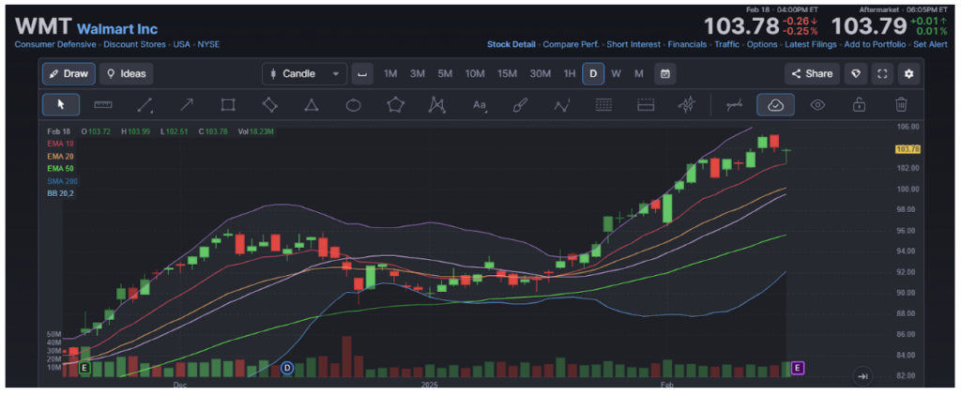Viewport: 961px width, 396px height.
Task: Click the EMA 50 indicator label
Action: 60,169
